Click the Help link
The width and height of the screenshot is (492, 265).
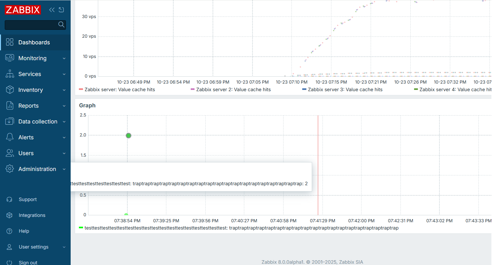coord(24,231)
